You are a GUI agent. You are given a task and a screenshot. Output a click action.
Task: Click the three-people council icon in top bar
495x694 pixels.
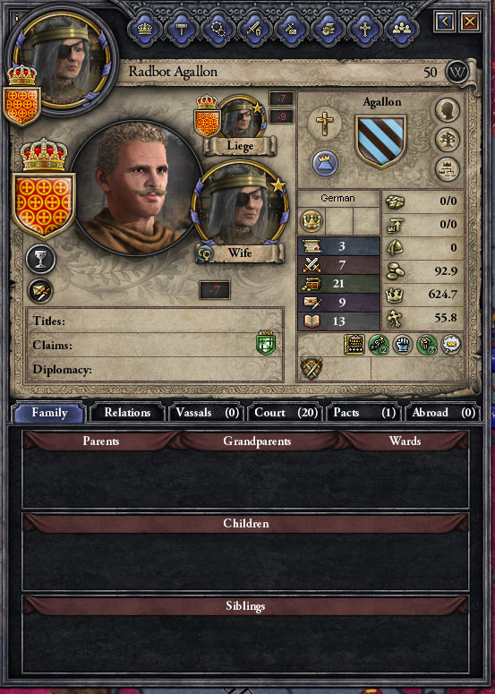tap(401, 30)
